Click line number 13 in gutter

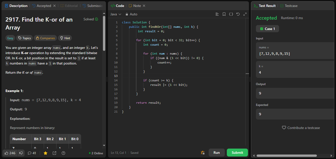click(116, 76)
